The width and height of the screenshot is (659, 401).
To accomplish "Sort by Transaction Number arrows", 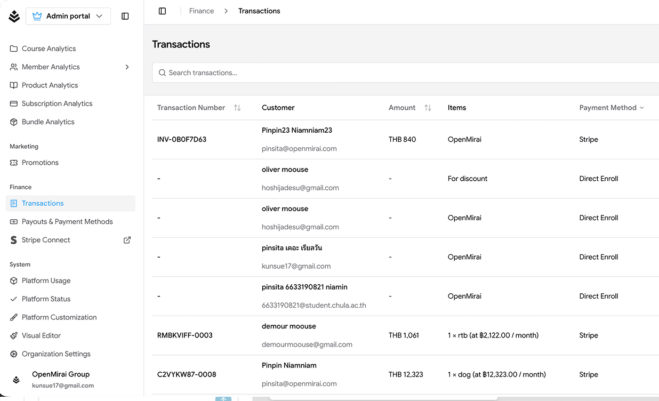I will coord(237,108).
